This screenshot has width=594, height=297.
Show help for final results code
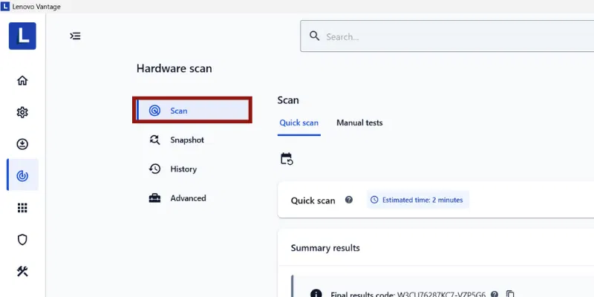[x=494, y=294]
